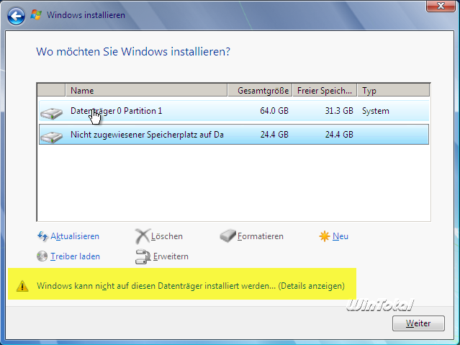Click the blank leftmost column header
Viewport: 460px width, 345px height.
click(51, 91)
